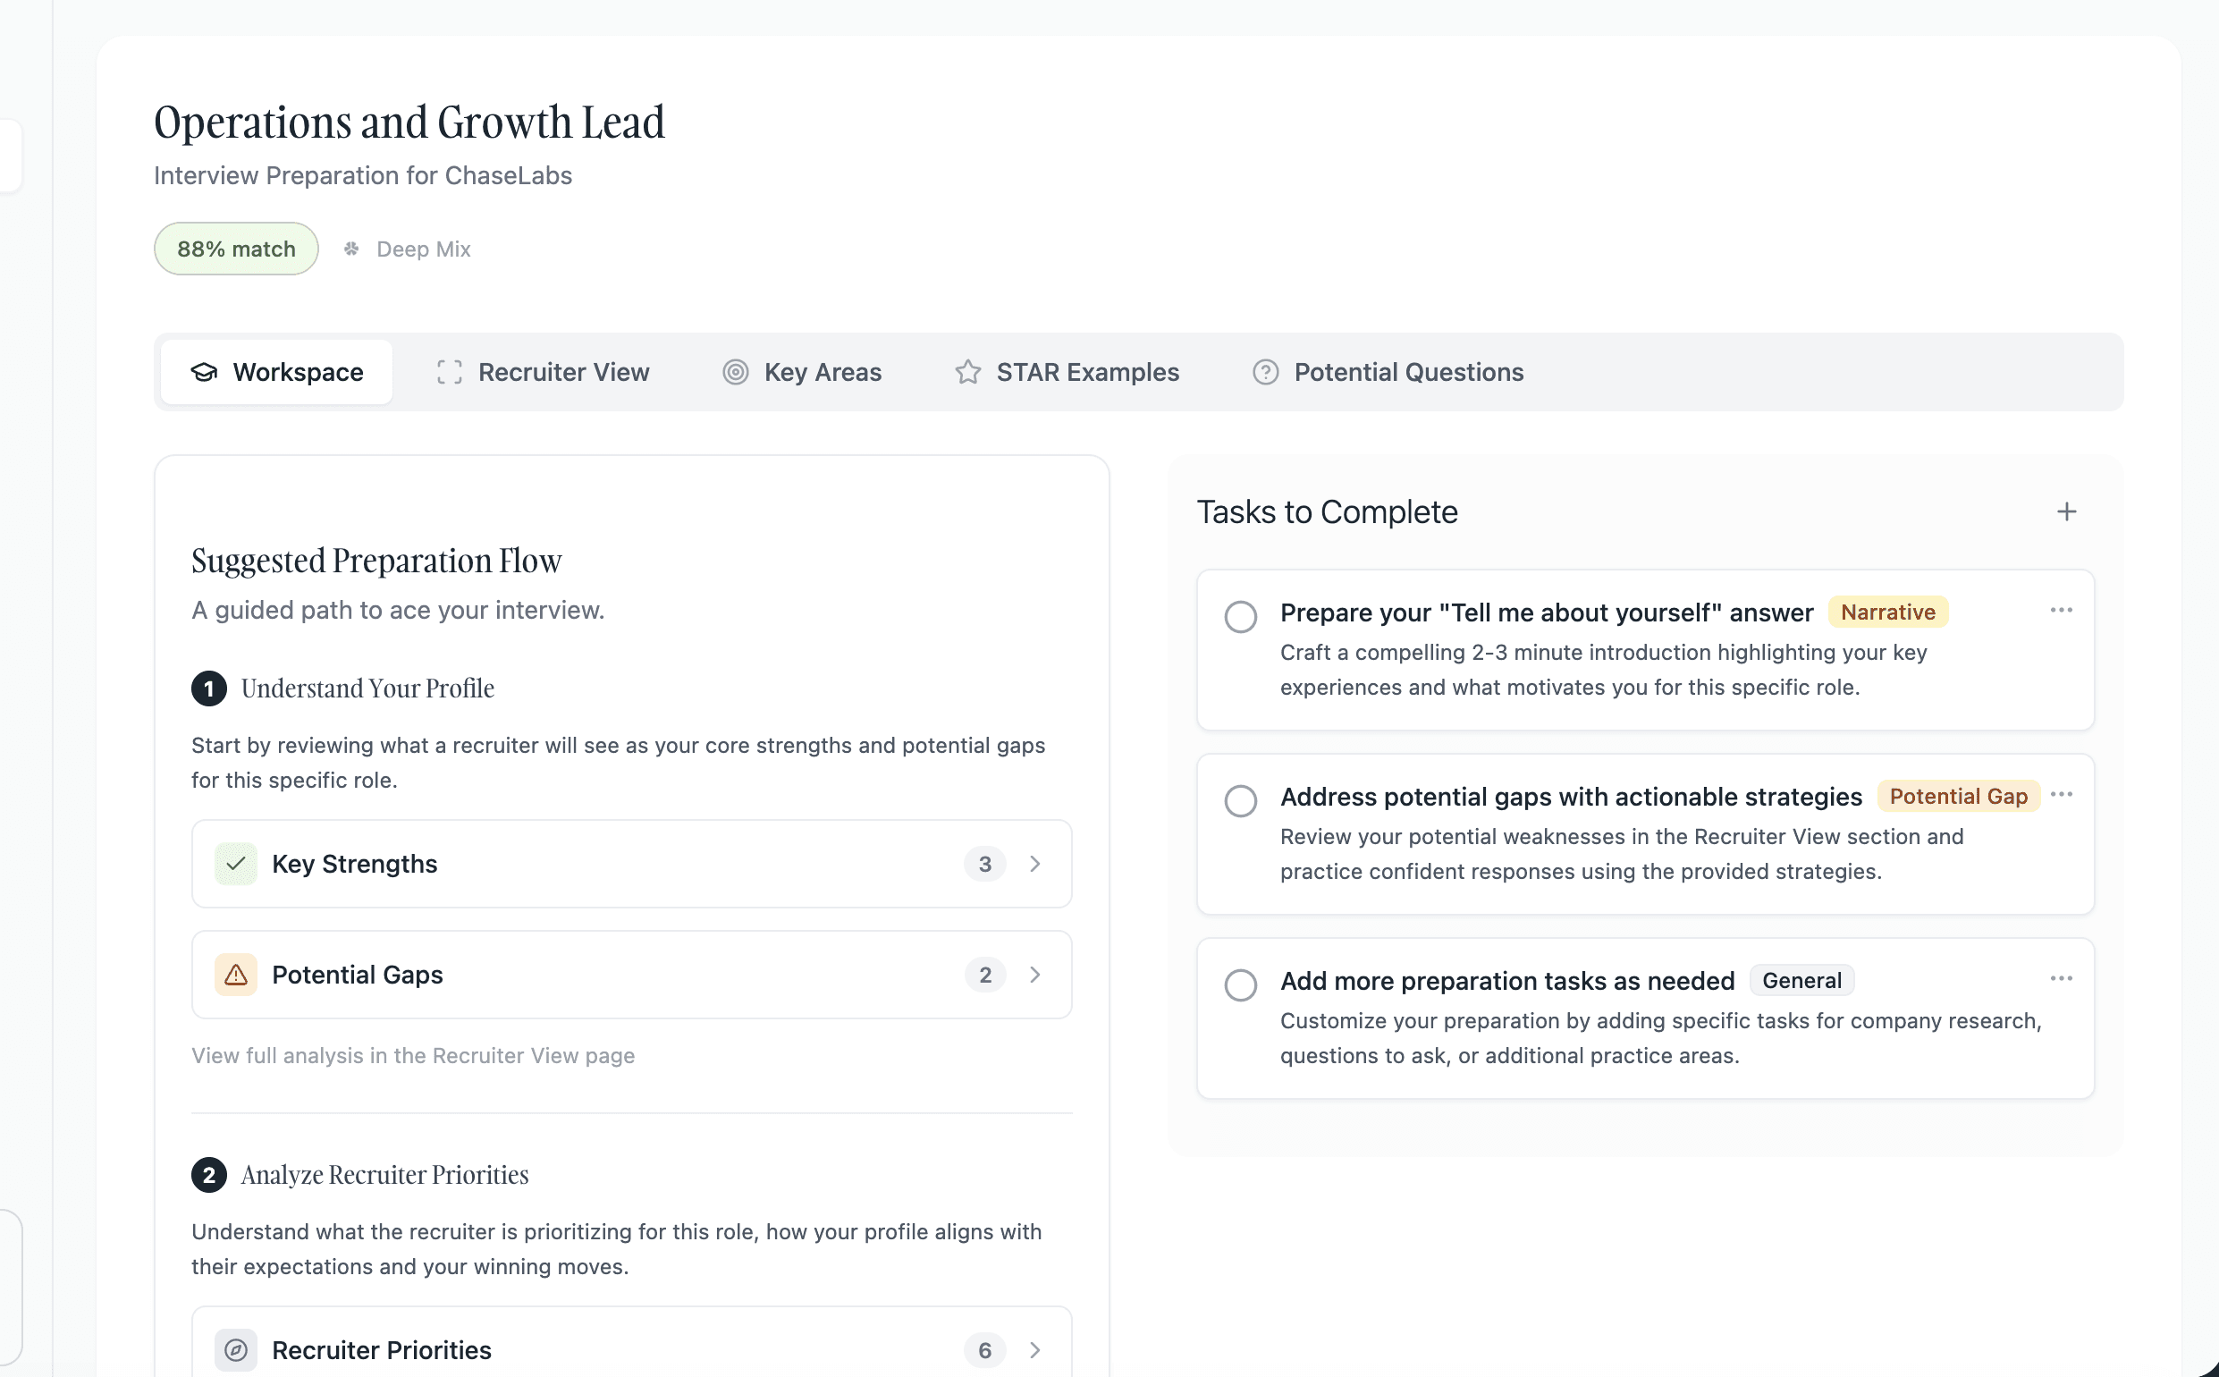Click the plus icon beside Tasks to Complete

click(x=2066, y=511)
